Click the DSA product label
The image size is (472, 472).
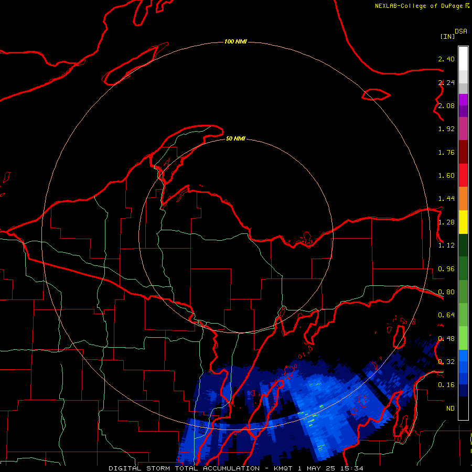(461, 31)
